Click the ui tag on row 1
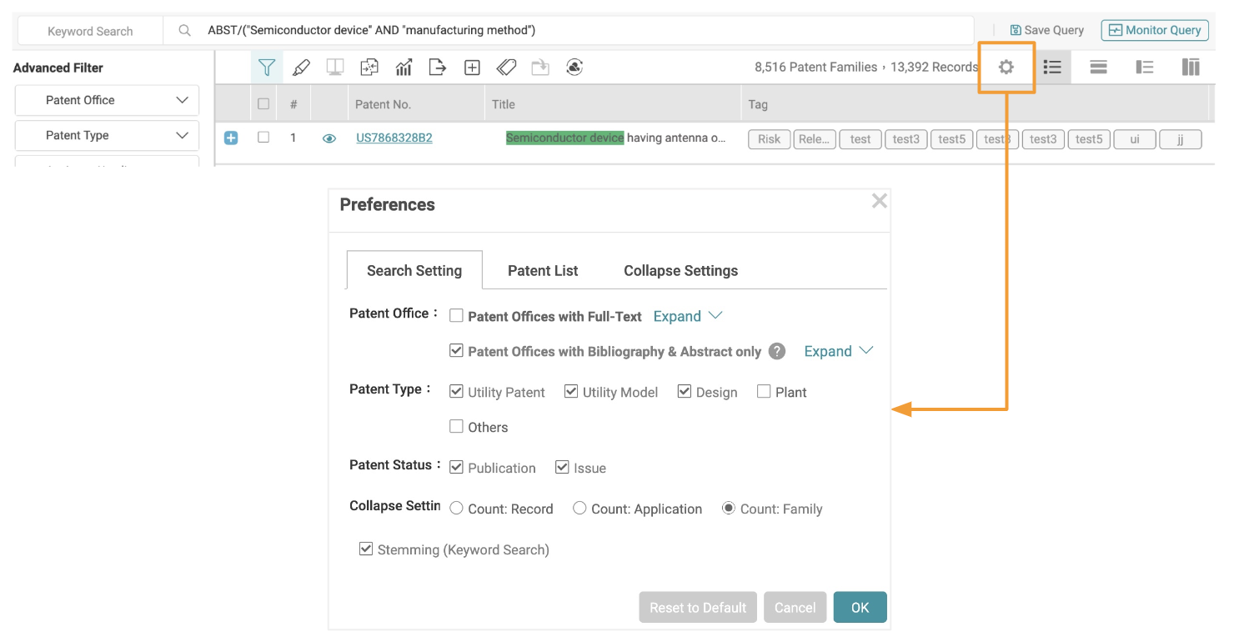The image size is (1234, 642). point(1135,139)
